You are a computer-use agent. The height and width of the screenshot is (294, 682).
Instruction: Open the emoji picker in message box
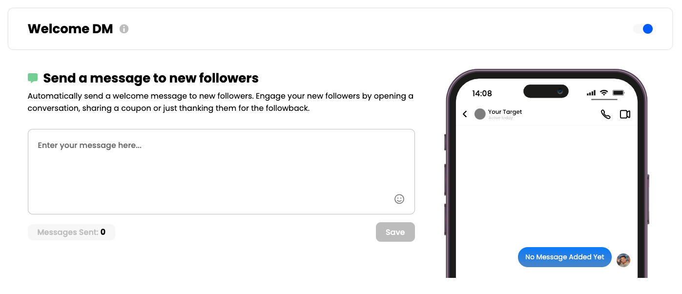pyautogui.click(x=399, y=199)
